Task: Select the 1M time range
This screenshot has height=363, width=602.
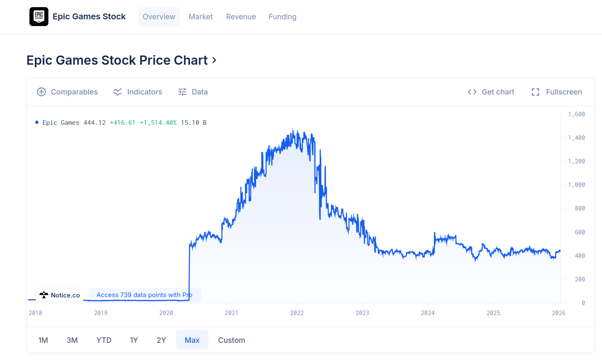Action: click(x=43, y=340)
